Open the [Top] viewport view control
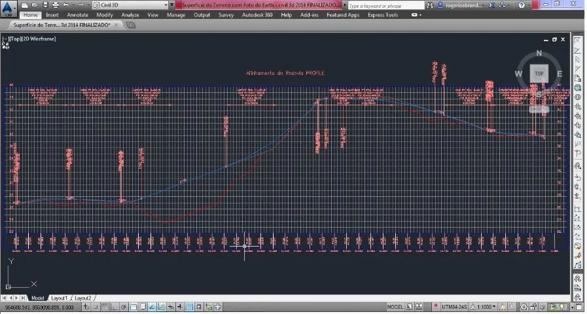 coord(15,39)
